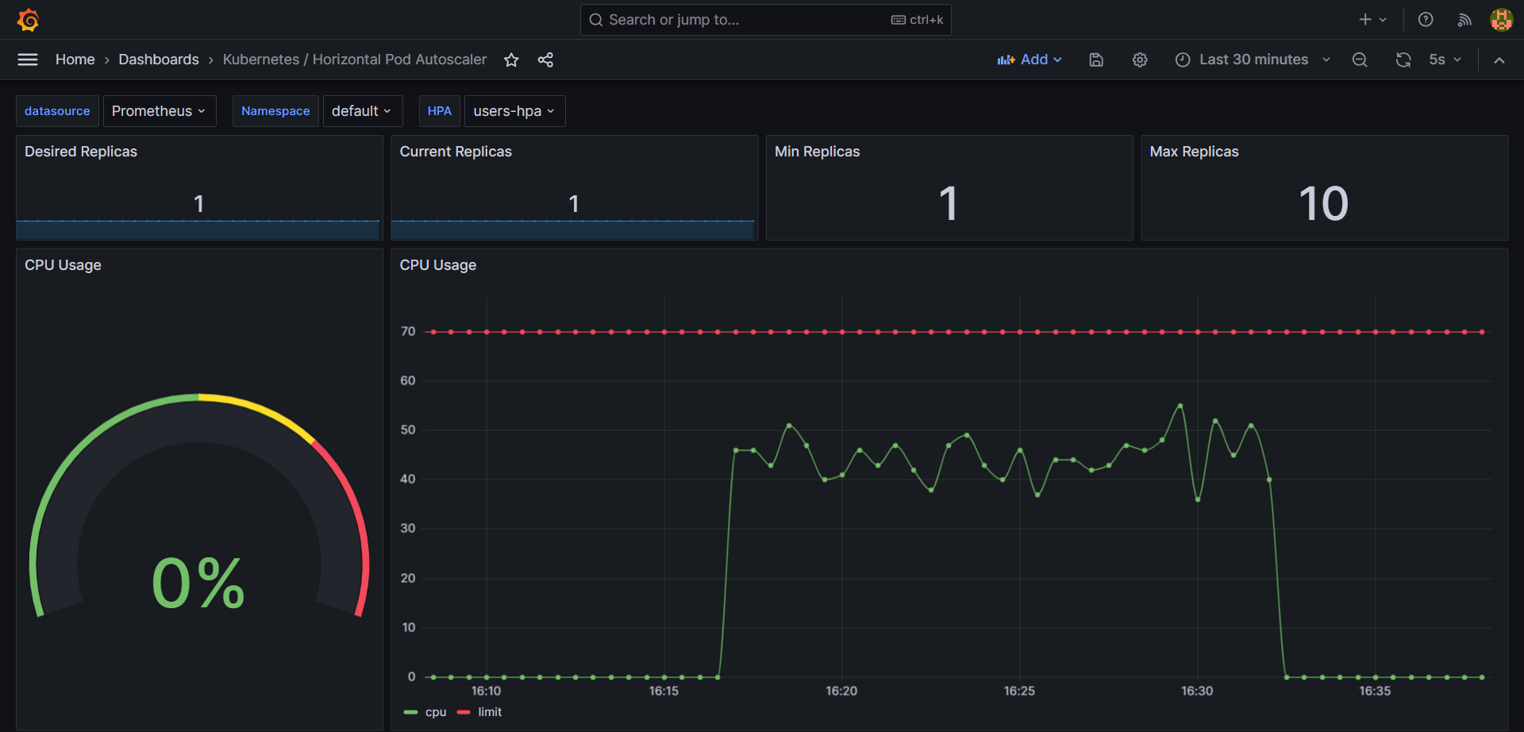This screenshot has height=732, width=1524.
Task: Expand the Add panel dropdown
Action: coord(1029,60)
